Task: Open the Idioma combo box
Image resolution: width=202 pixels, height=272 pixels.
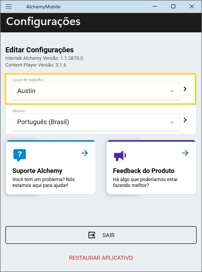Action: coord(91,122)
